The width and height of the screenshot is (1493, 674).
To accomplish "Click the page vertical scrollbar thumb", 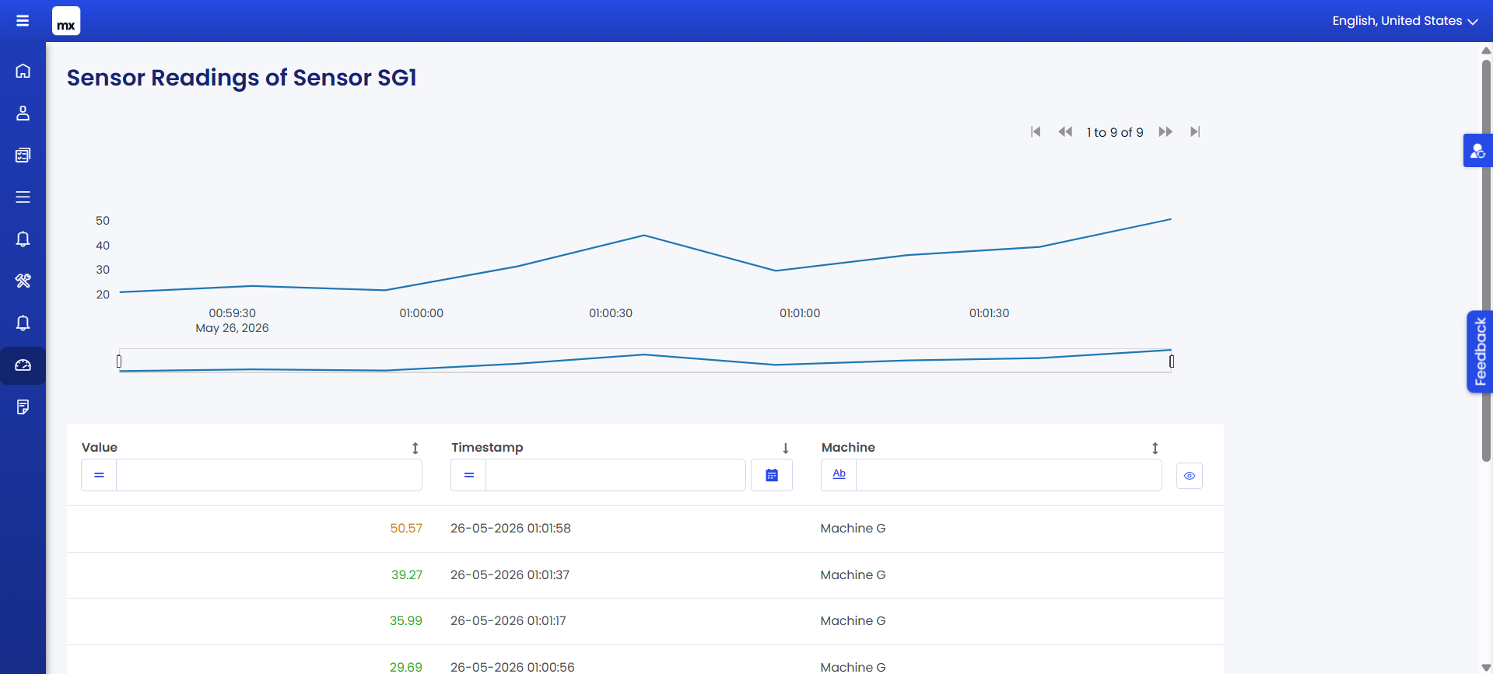I will [x=1486, y=260].
